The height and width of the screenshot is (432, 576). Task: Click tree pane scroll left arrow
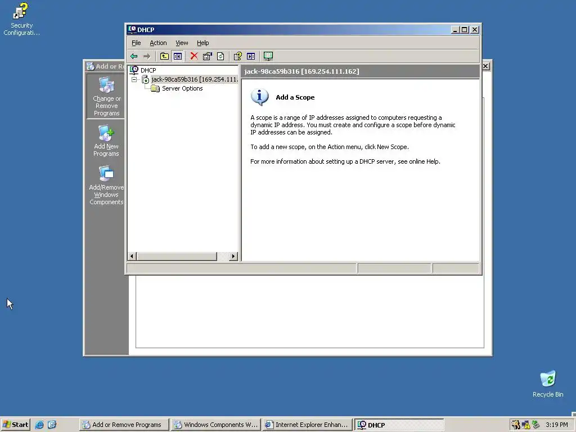click(132, 256)
